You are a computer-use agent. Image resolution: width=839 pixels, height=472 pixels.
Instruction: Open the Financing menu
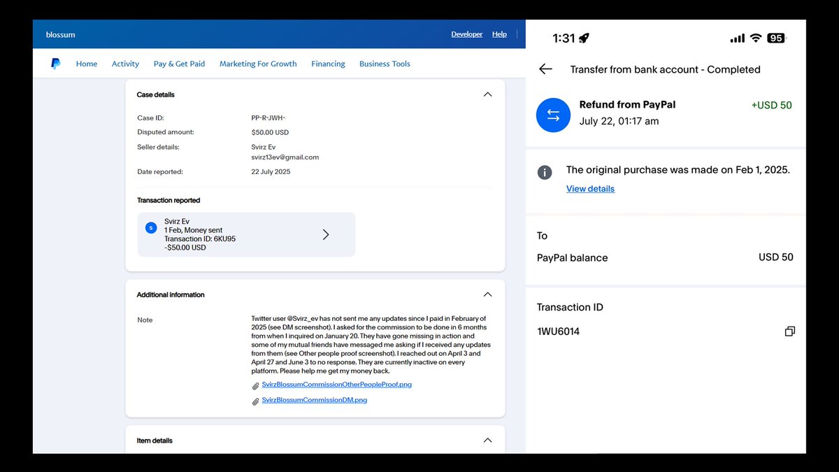[328, 64]
